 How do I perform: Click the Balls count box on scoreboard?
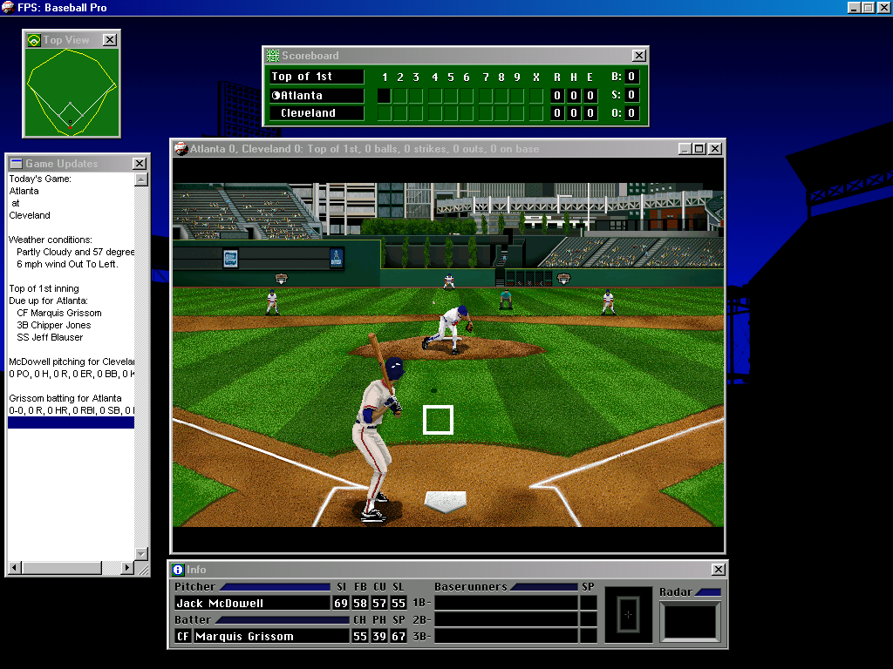point(631,77)
